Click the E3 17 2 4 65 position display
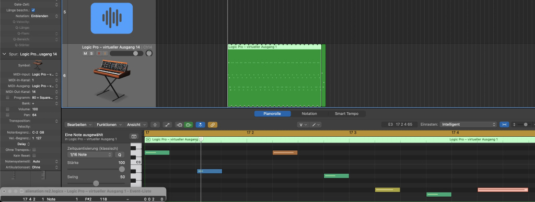The image size is (535, 202). click(x=400, y=125)
